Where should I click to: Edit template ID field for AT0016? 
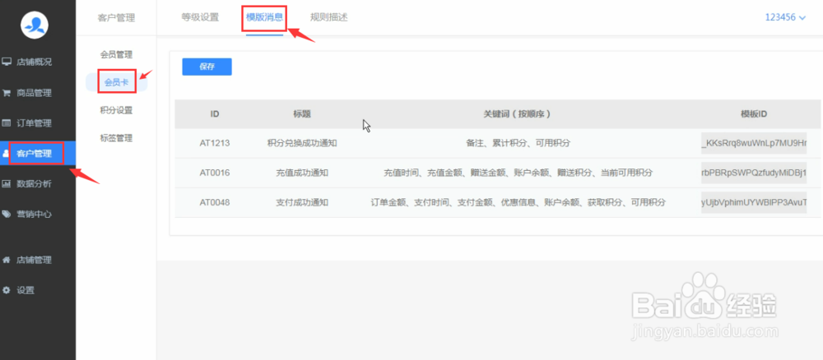click(754, 173)
